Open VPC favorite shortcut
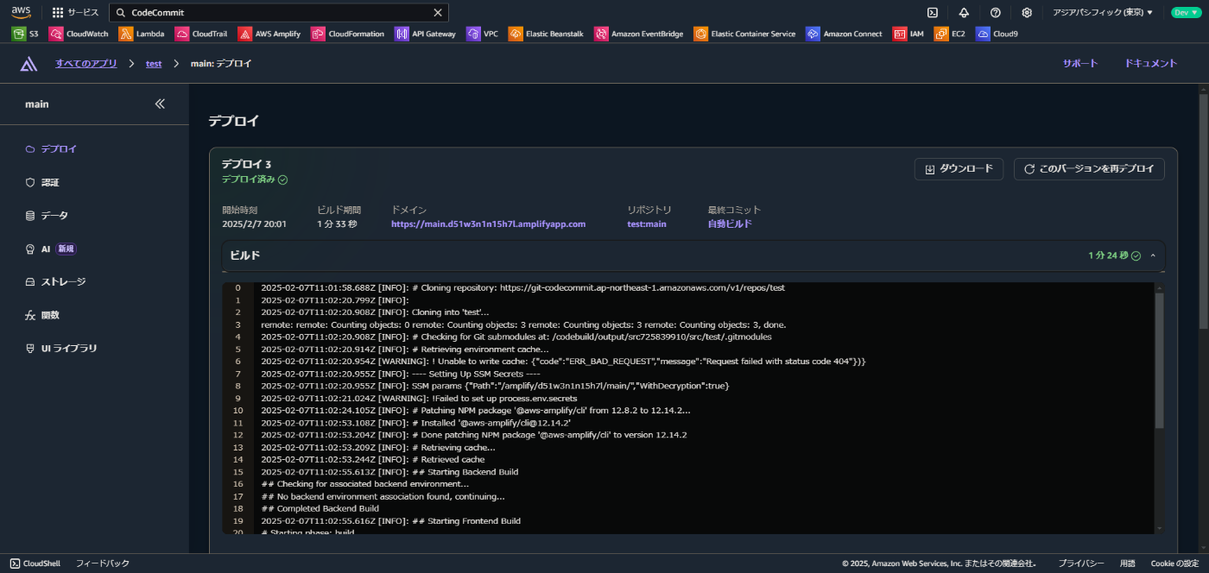Screen dimensions: 1209x573 tap(482, 34)
